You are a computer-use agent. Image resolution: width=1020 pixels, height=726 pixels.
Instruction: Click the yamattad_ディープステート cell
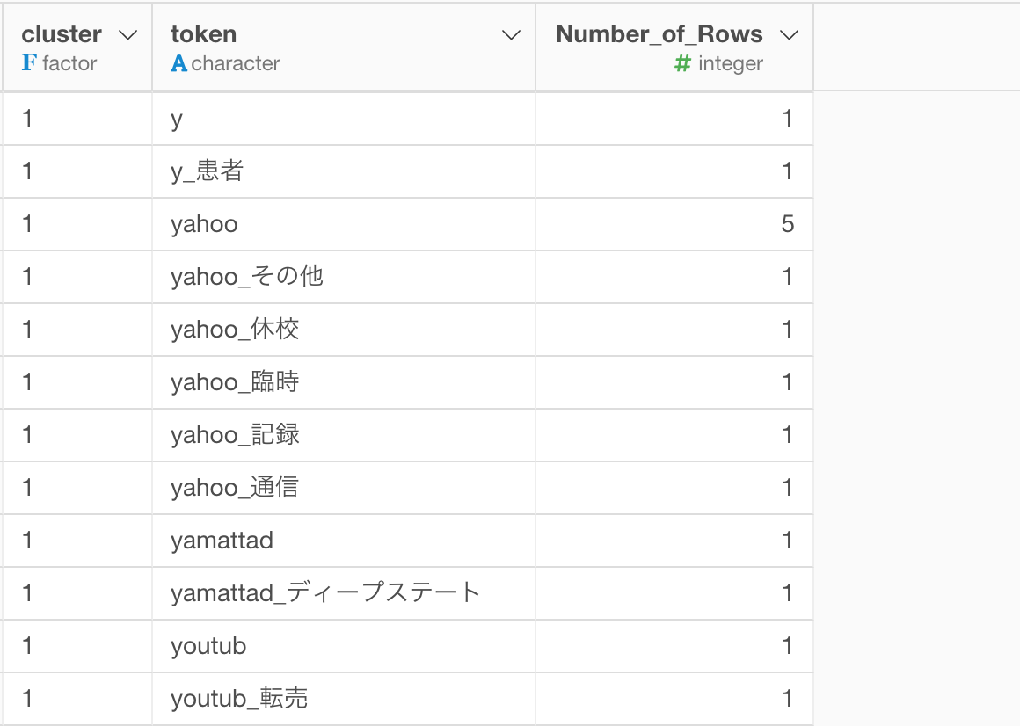coord(325,593)
